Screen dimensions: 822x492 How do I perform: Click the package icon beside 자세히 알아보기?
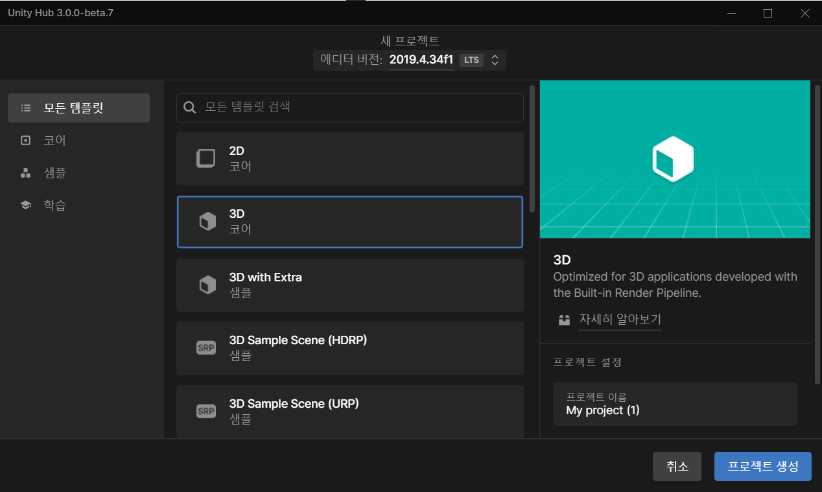coord(565,319)
